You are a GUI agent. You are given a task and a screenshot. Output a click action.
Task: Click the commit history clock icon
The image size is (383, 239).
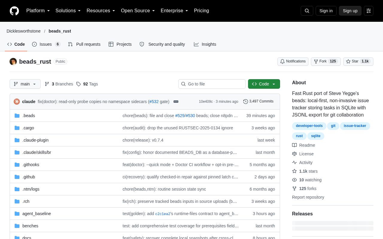pyautogui.click(x=246, y=102)
